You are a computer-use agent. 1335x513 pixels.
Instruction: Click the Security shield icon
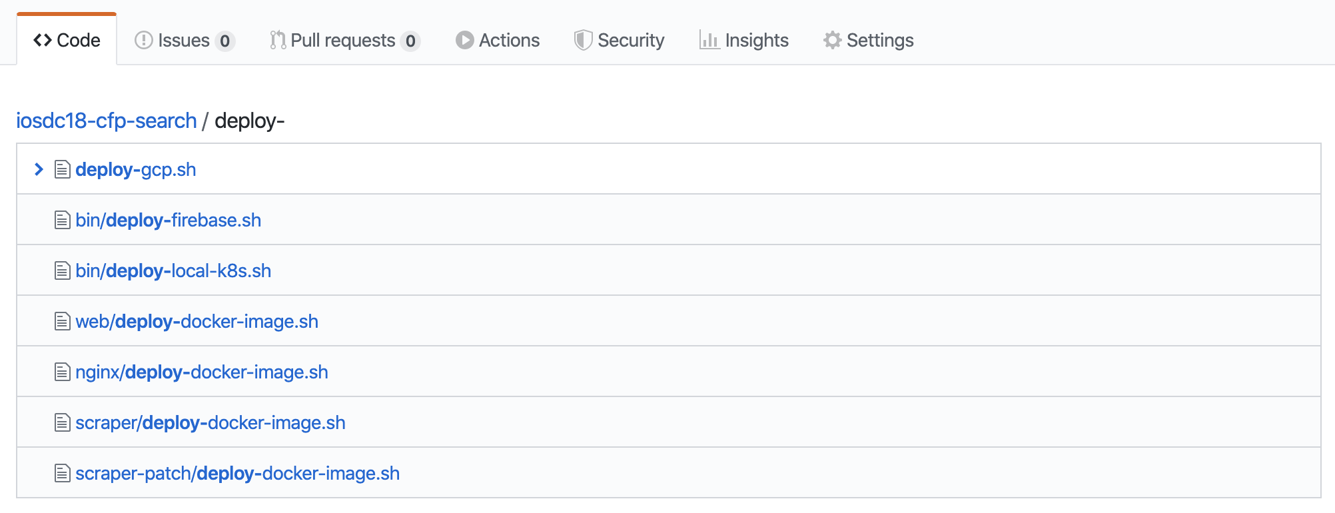coord(583,41)
